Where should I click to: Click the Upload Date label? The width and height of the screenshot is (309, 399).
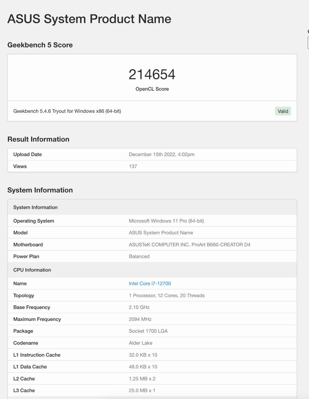[27, 154]
